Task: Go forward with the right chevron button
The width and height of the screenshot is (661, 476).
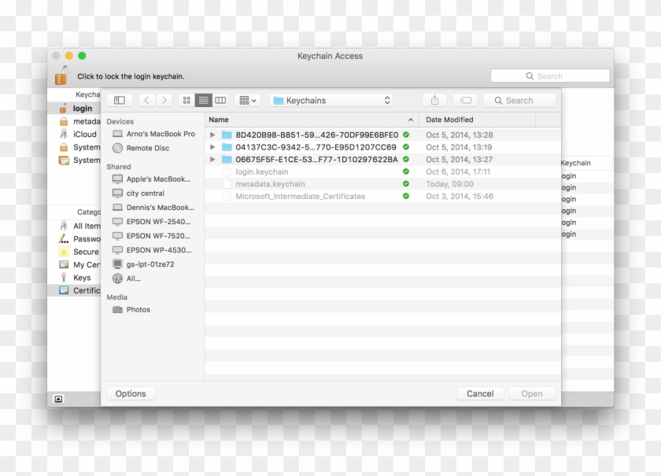Action: pos(164,101)
